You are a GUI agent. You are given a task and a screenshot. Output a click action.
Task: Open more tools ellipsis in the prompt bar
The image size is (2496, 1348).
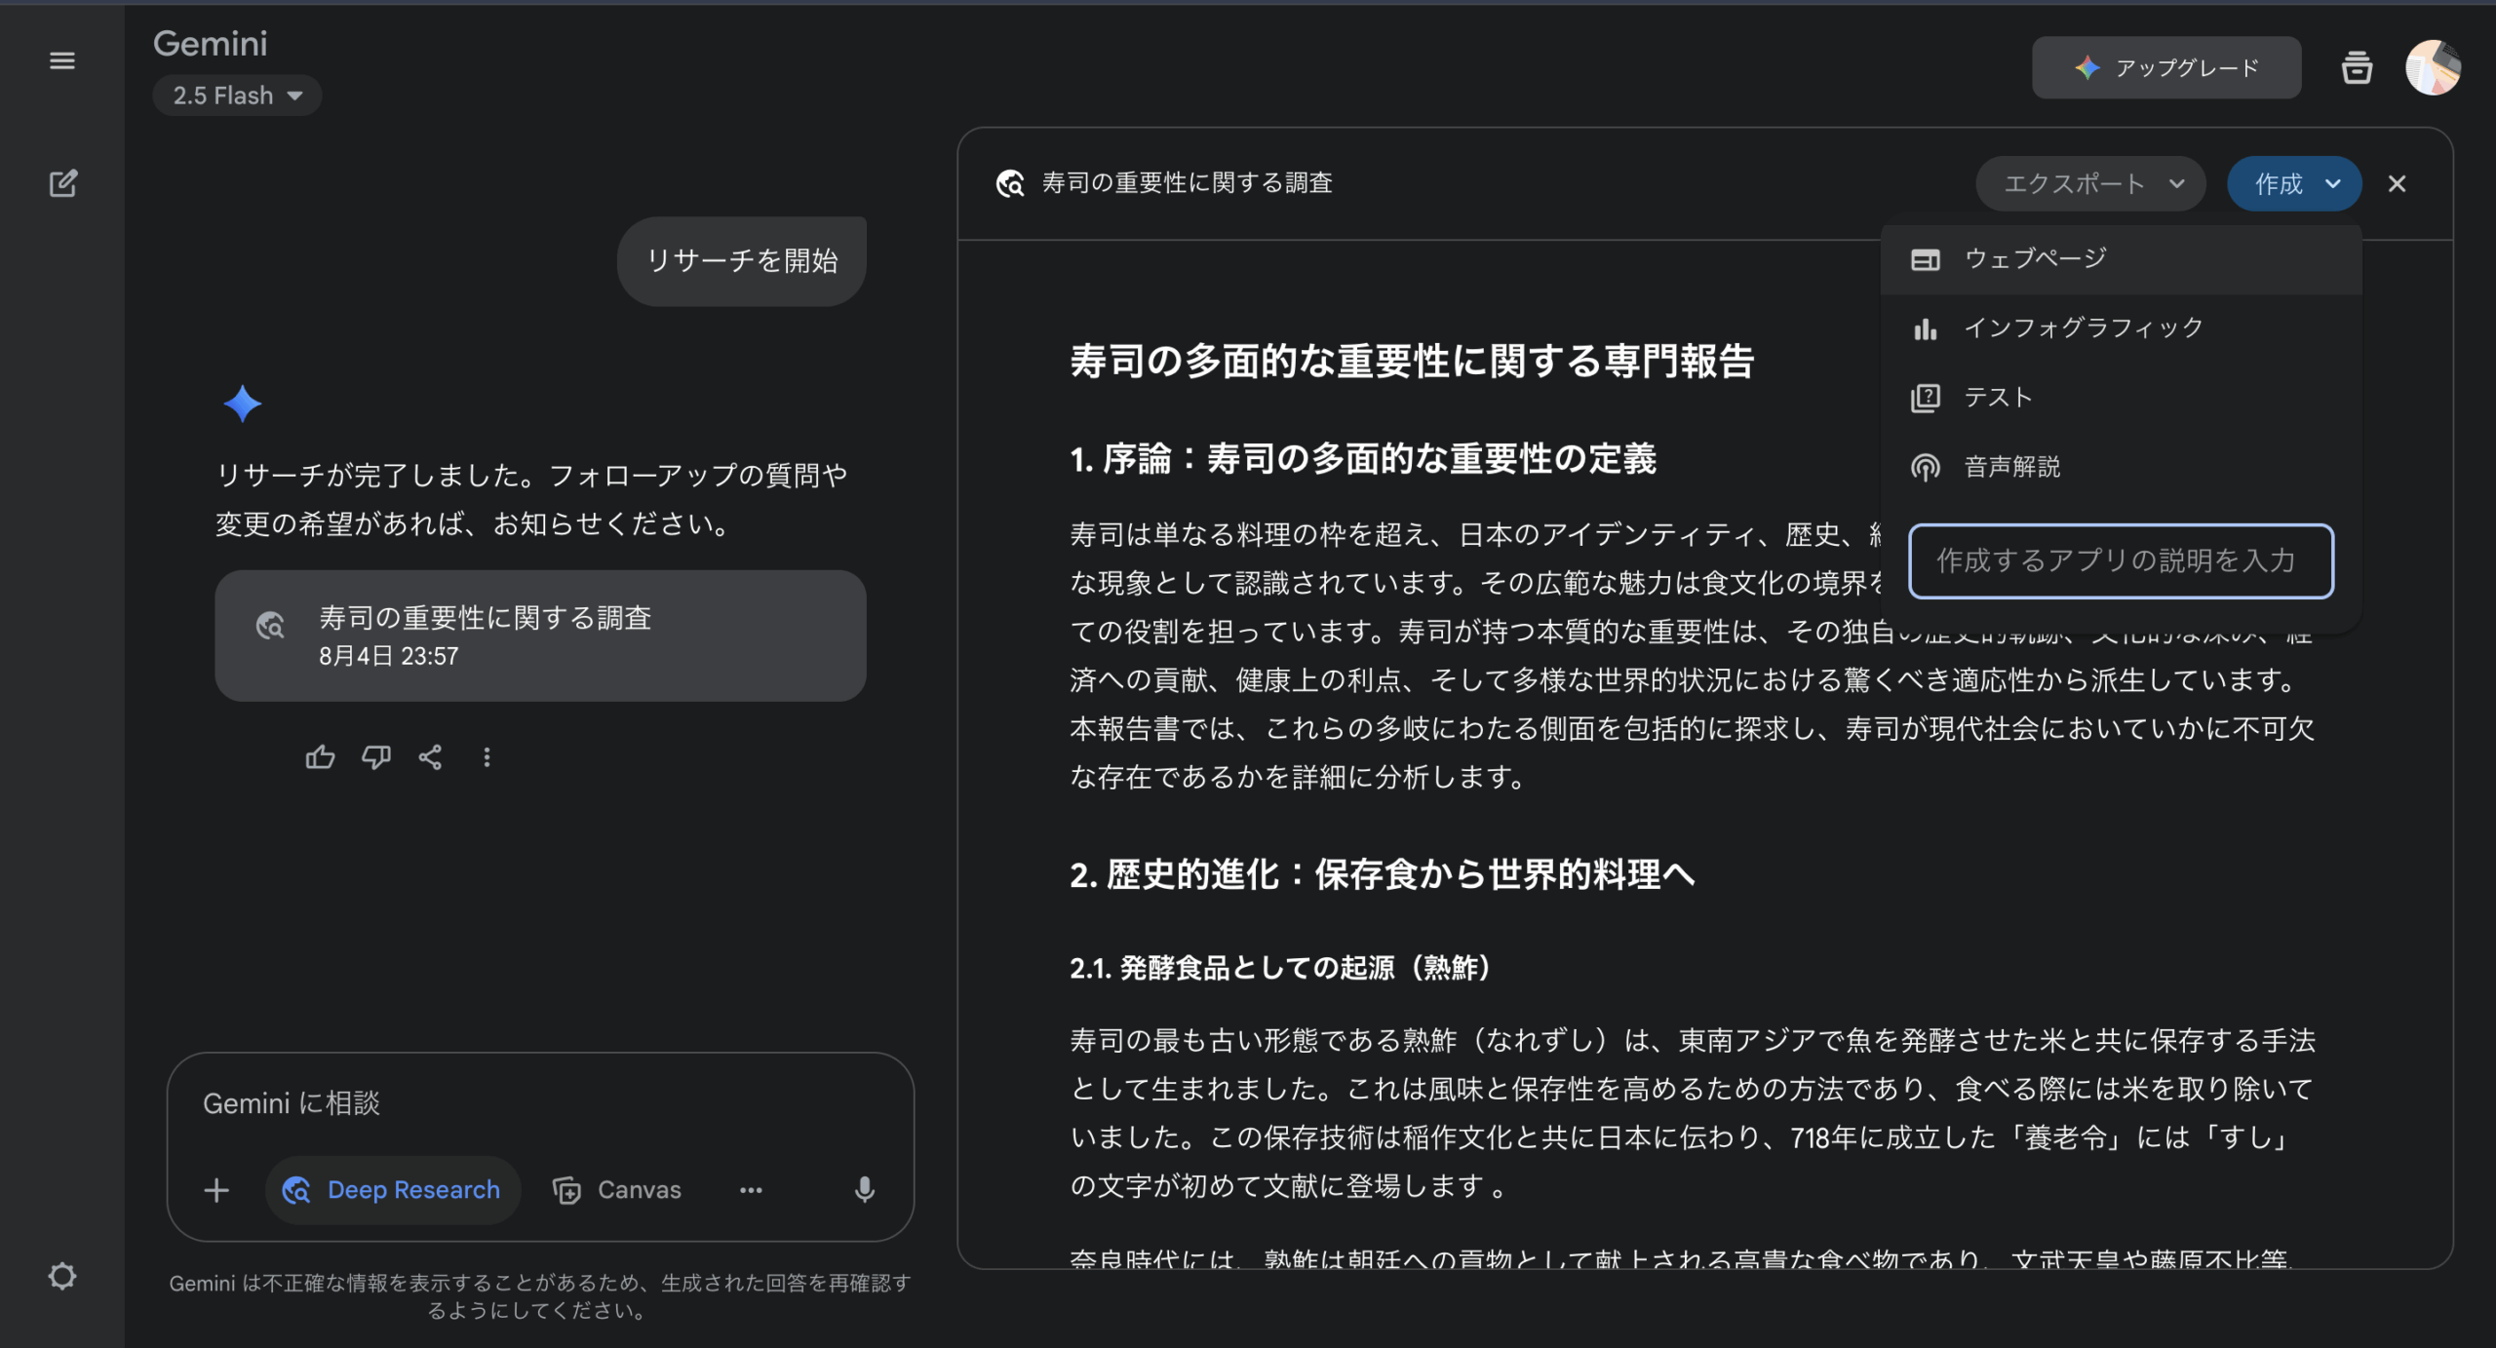[x=751, y=1190]
